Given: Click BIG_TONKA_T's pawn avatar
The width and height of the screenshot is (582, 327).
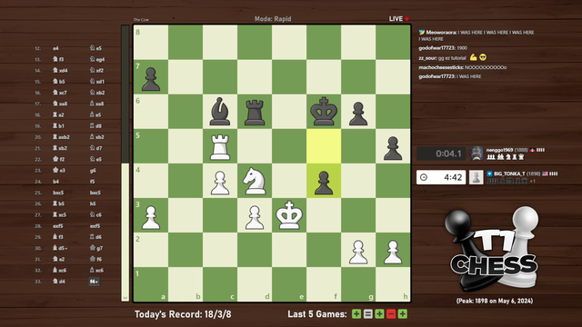Looking at the screenshot, I should click(x=477, y=177).
